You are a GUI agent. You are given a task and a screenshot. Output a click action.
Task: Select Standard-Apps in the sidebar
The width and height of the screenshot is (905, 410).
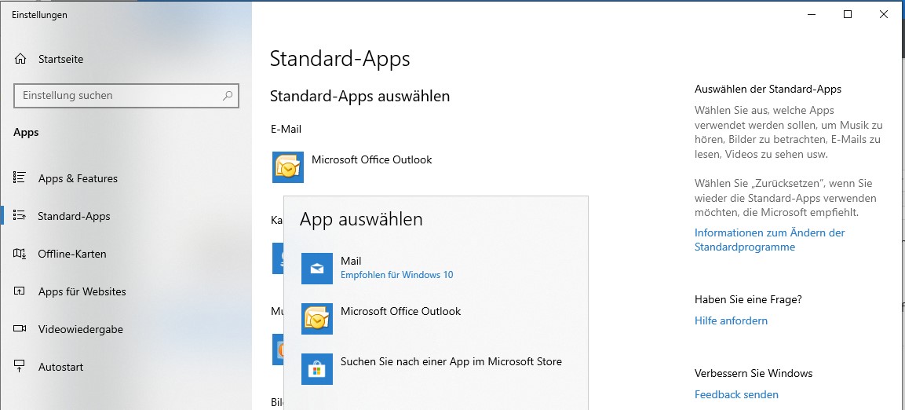[74, 216]
